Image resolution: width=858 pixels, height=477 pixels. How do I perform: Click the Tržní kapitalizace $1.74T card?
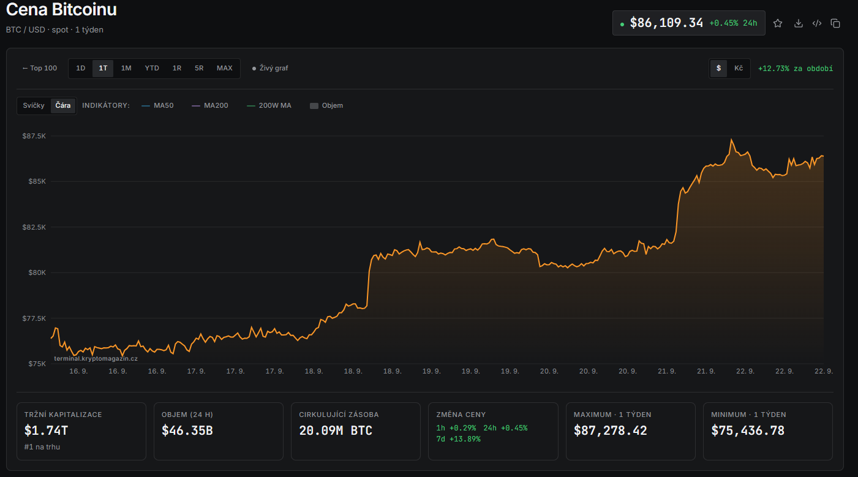pyautogui.click(x=81, y=431)
